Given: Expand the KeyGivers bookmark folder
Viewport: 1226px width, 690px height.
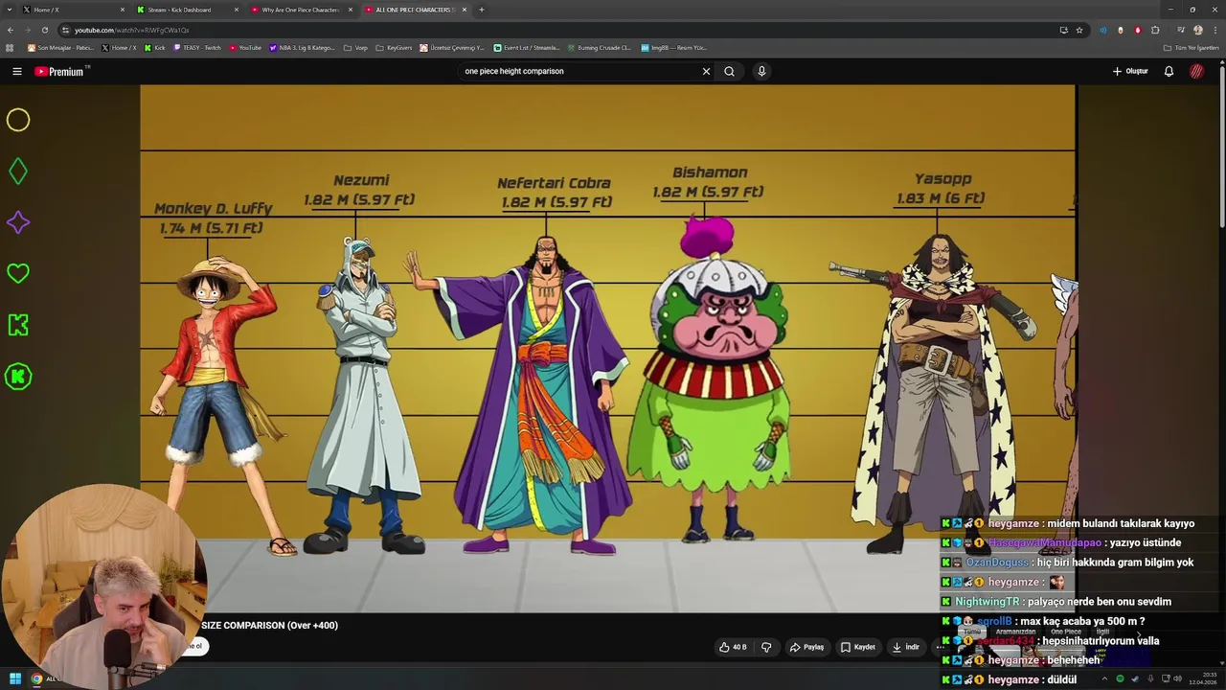Looking at the screenshot, I should coord(395,47).
